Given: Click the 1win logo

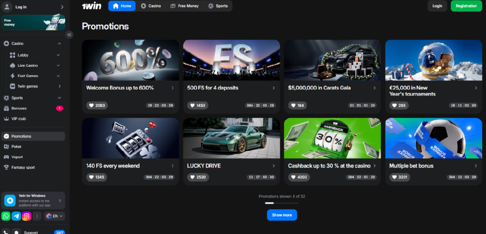Looking at the screenshot, I should click(92, 6).
